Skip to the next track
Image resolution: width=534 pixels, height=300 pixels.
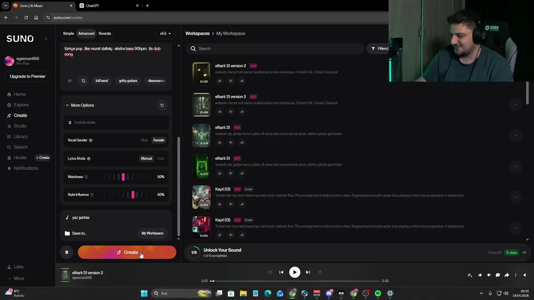(308, 272)
